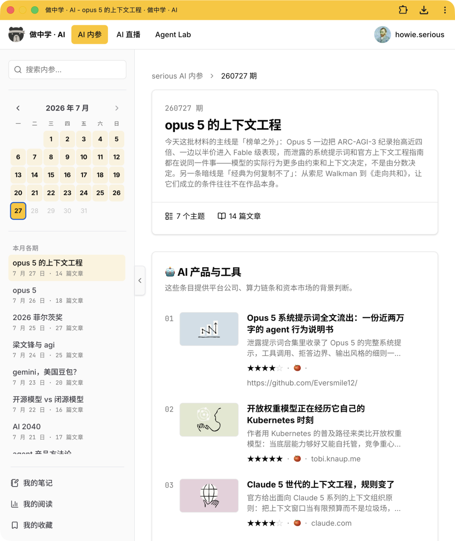Click the download icon in title bar
The width and height of the screenshot is (455, 541).
[424, 10]
